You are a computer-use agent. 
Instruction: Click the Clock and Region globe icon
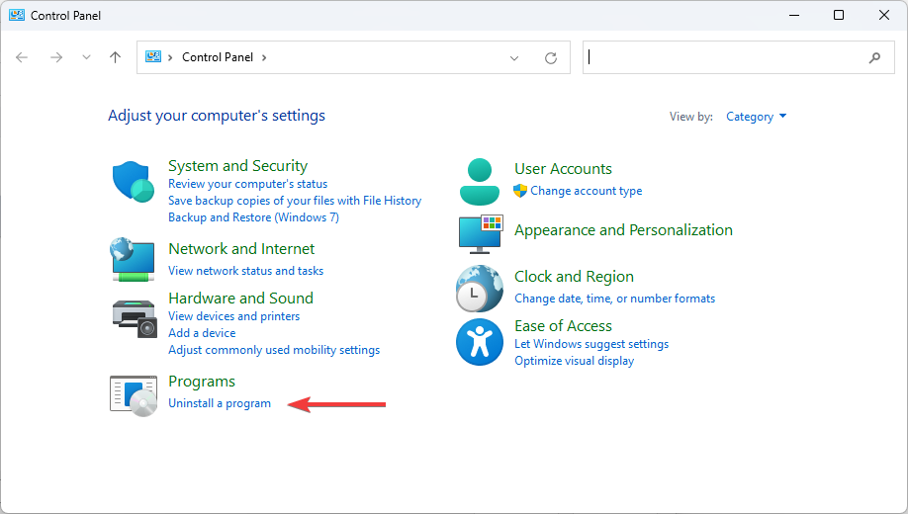tap(480, 289)
